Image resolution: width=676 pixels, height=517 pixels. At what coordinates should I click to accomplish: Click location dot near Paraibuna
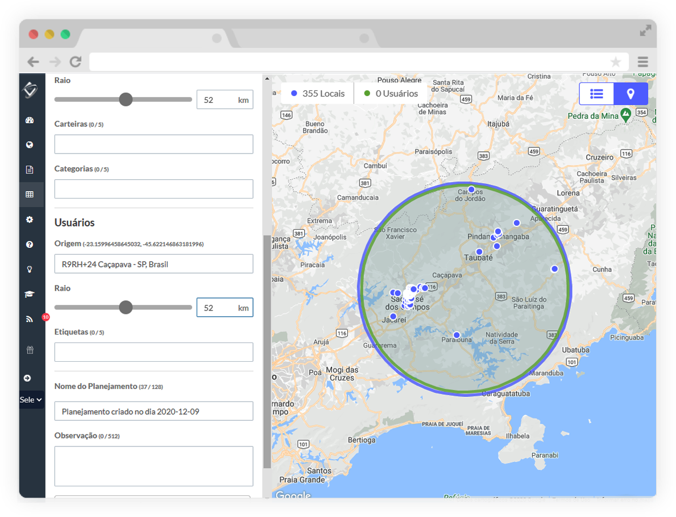coord(457,334)
